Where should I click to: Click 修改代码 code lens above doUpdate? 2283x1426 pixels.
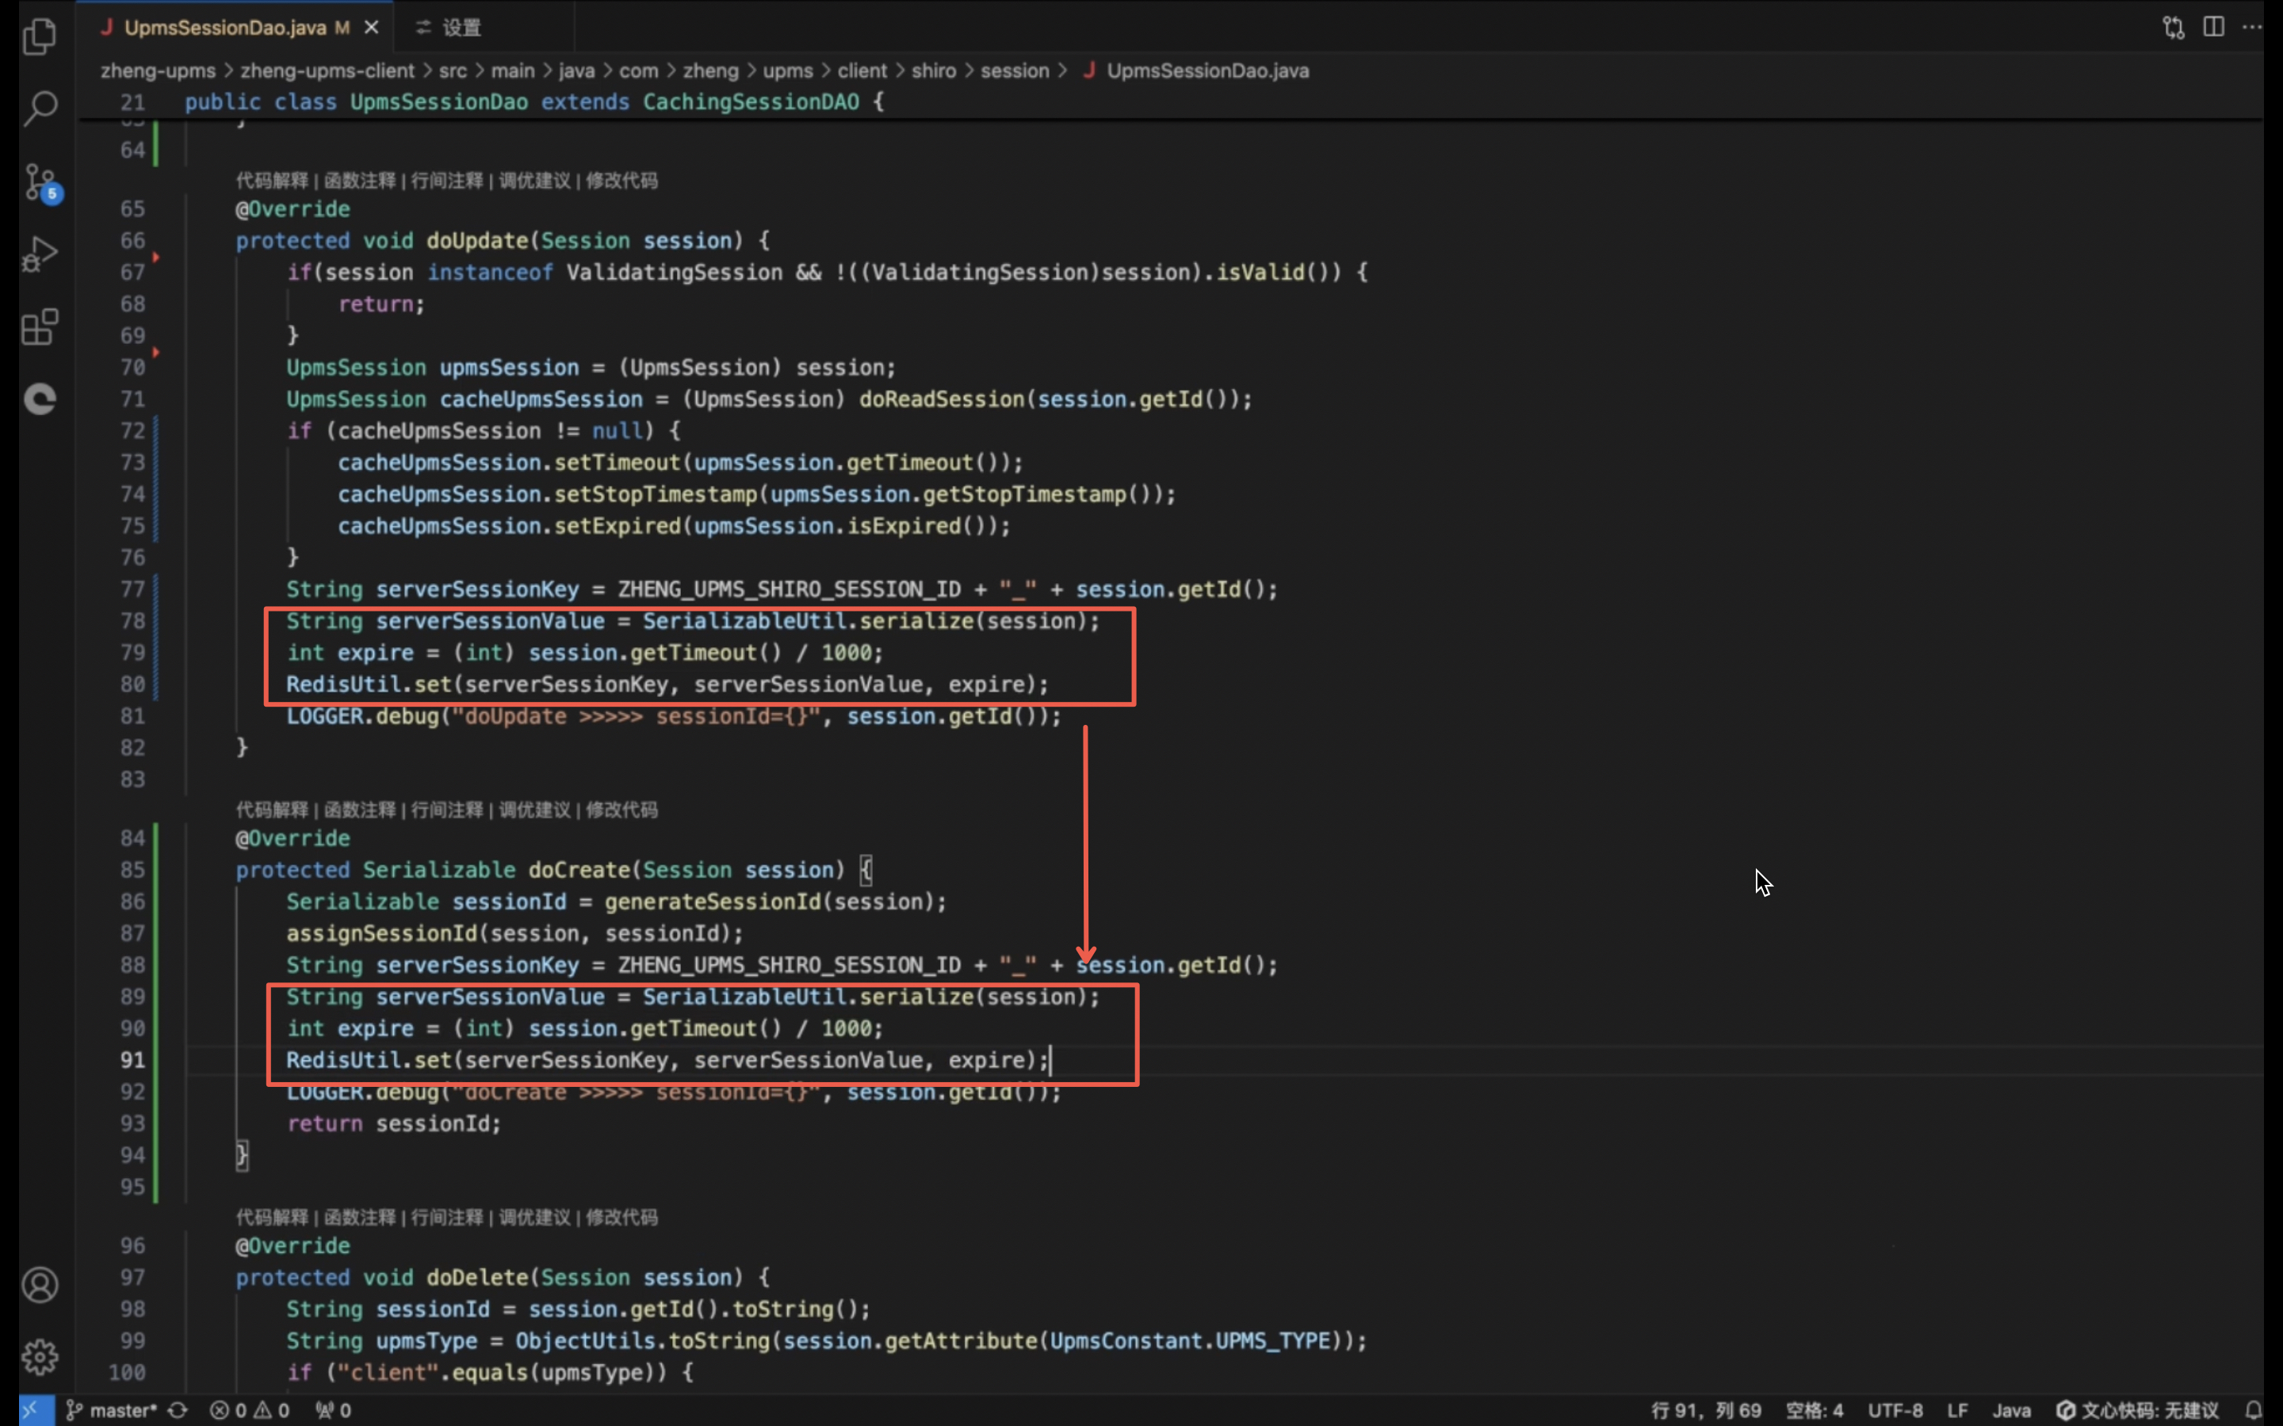[x=621, y=180]
